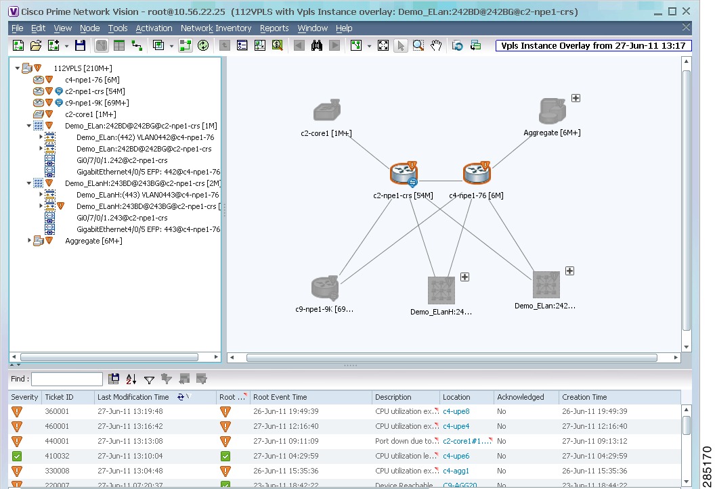Screen dimensions: 715x489
Task: Open the overlay type dropdown arrow
Action: pos(171,46)
